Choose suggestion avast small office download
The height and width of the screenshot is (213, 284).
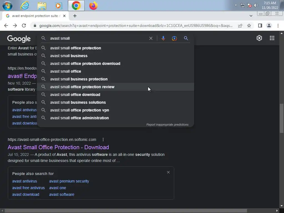(115, 95)
